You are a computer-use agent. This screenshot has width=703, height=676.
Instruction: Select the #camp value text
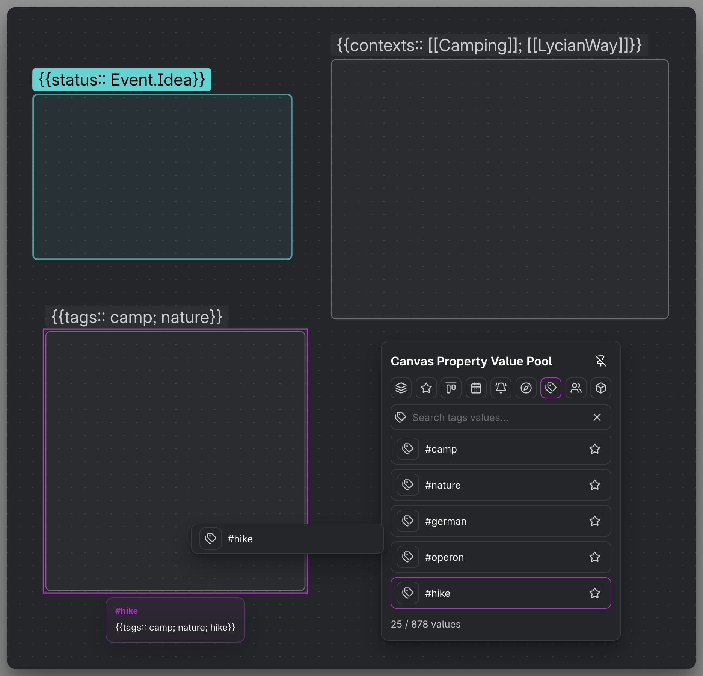[441, 449]
